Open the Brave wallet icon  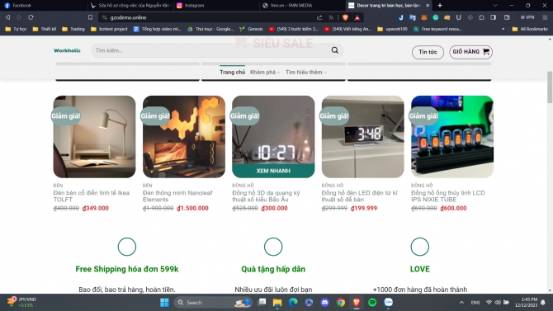click(507, 17)
